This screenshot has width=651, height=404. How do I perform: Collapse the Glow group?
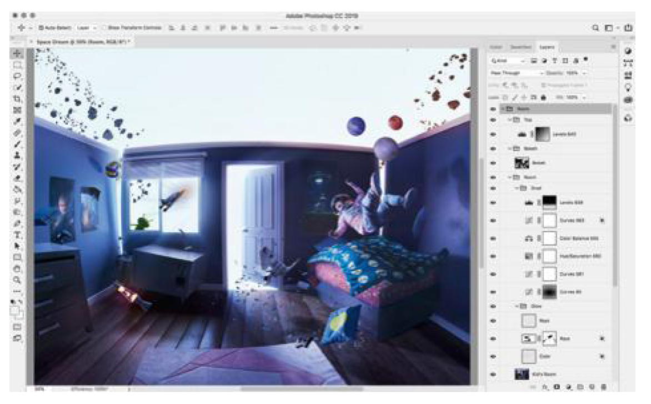517,306
